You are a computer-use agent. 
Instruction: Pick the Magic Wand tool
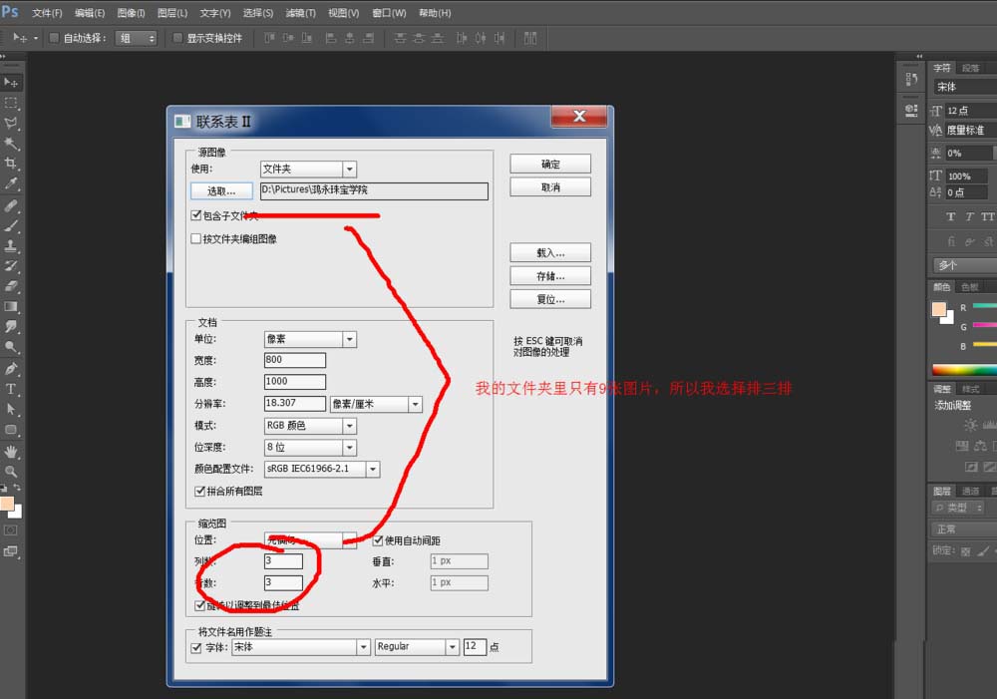[11, 144]
